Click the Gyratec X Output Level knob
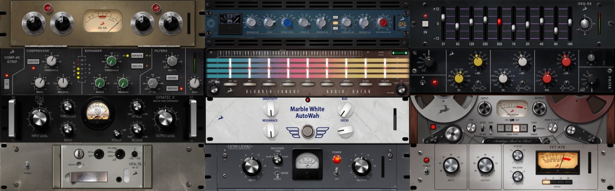 pyautogui.click(x=165, y=119)
